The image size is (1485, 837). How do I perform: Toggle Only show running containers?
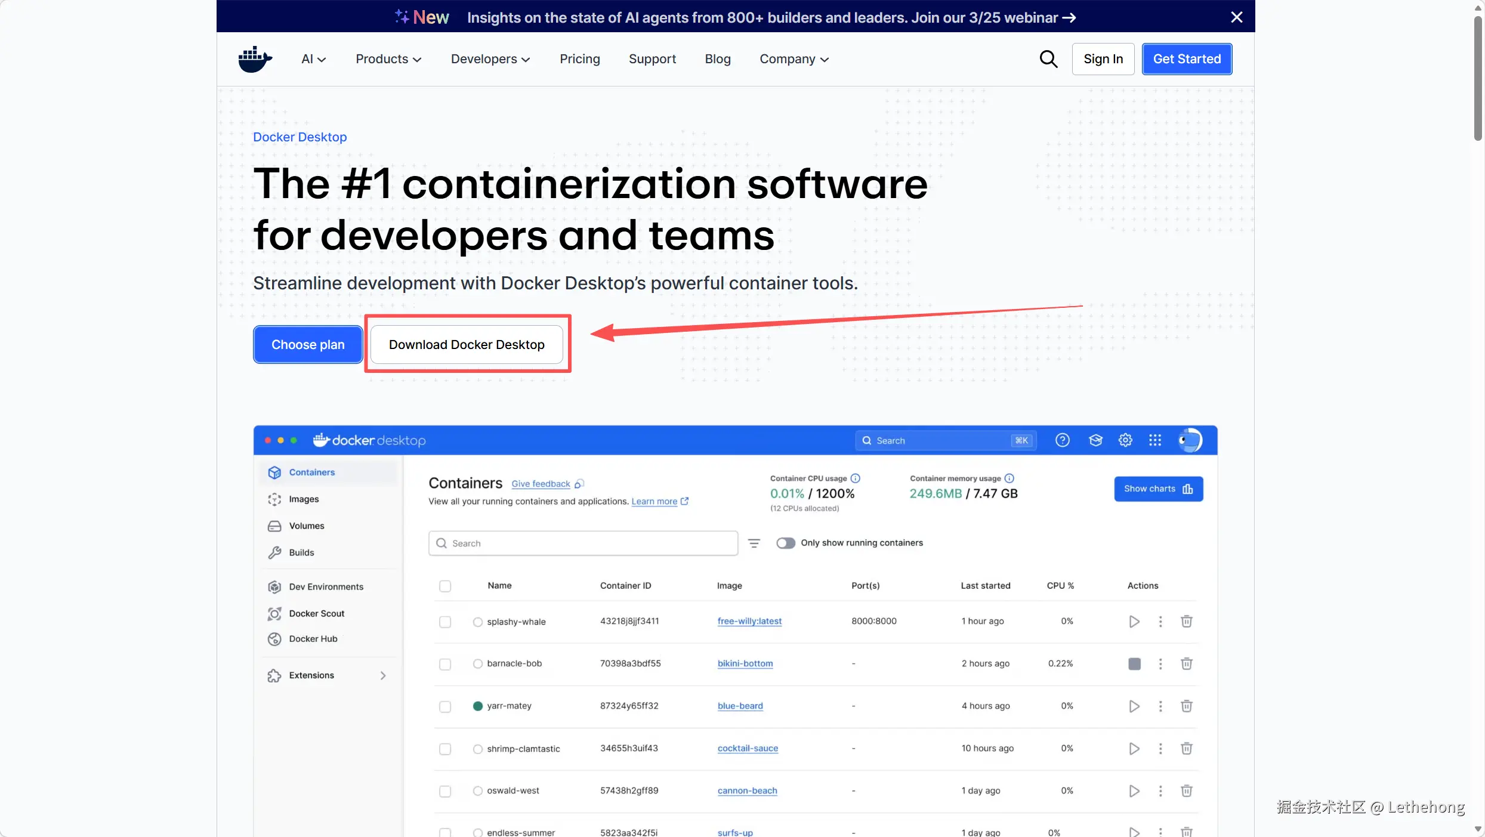pos(785,543)
